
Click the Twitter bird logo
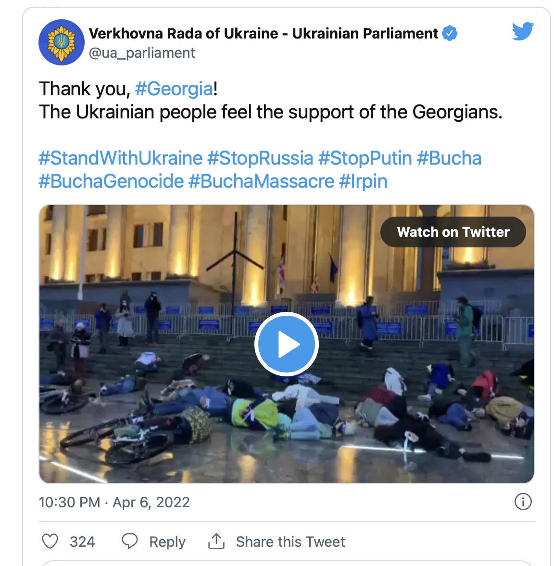(x=523, y=31)
